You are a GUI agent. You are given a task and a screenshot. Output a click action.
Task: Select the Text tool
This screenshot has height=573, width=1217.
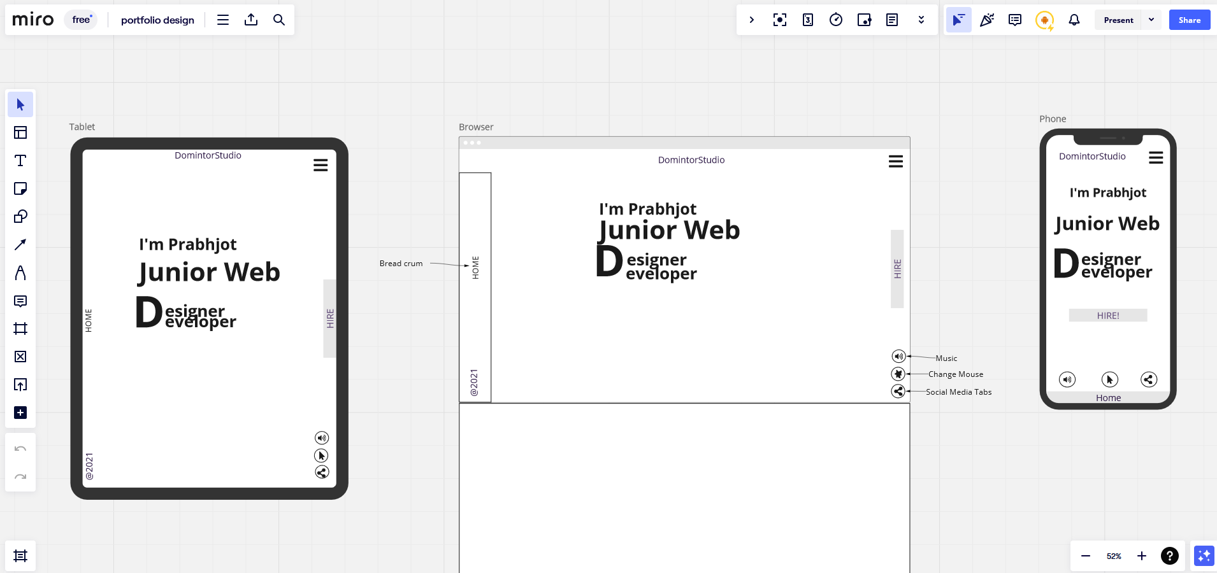click(20, 160)
